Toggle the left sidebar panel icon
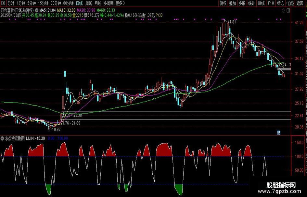The width and height of the screenshot is (307, 197). (x=3, y=3)
